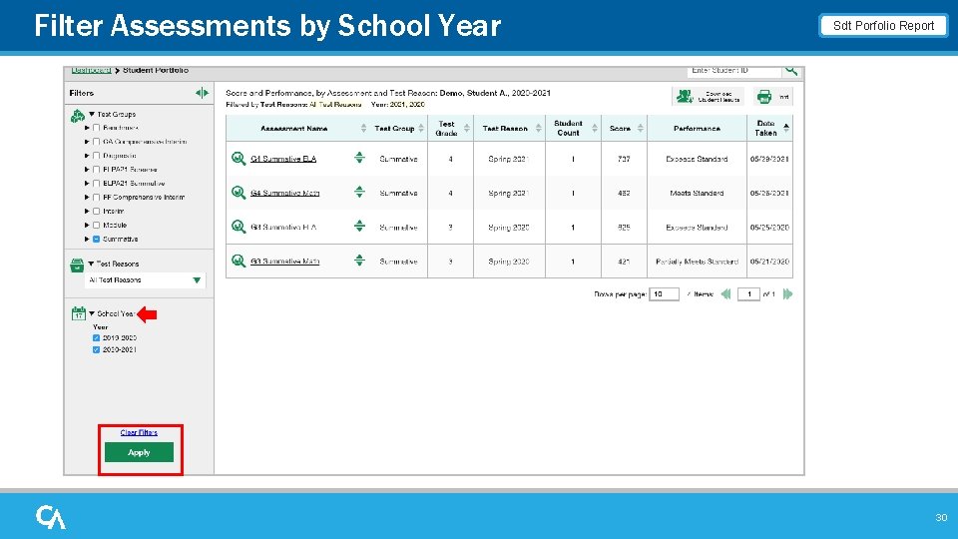
Task: Click the student ID search magnifier
Action: (x=791, y=71)
